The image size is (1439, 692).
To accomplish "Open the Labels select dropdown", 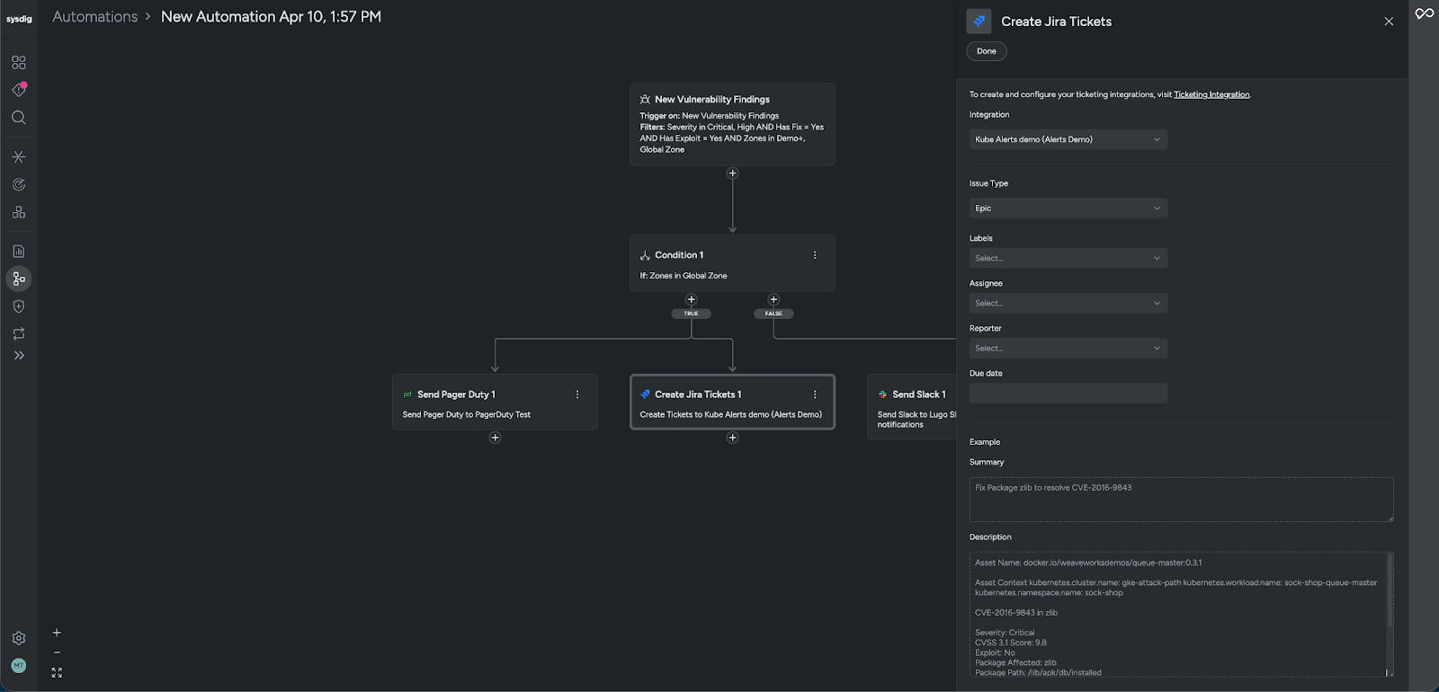I will coord(1068,258).
